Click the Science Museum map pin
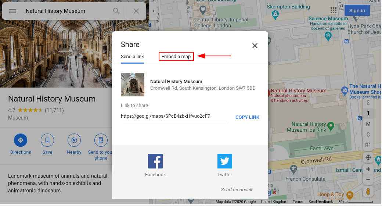 (x=328, y=36)
